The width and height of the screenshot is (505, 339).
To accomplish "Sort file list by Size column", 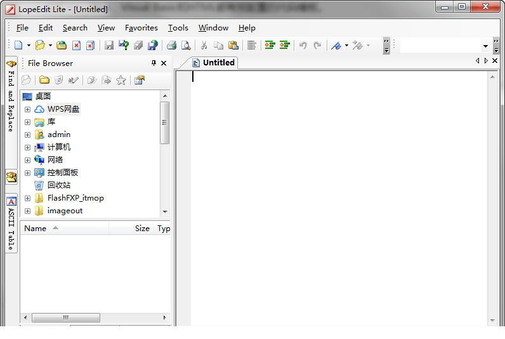I will 131,228.
